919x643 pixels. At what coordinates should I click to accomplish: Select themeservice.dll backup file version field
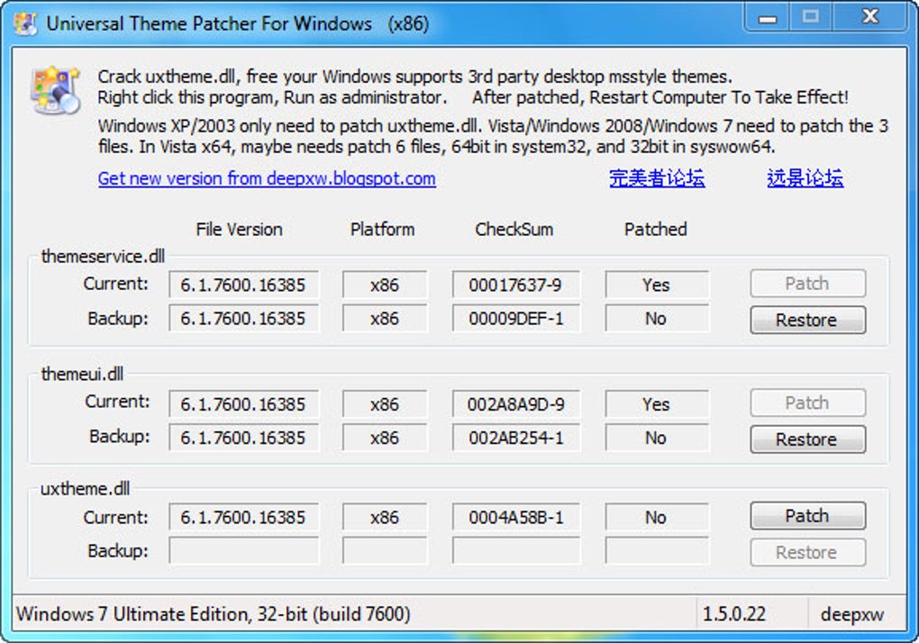[x=244, y=319]
